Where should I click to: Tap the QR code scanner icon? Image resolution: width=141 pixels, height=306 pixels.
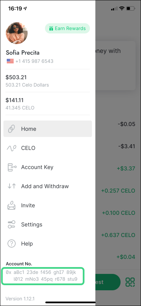click(130, 282)
